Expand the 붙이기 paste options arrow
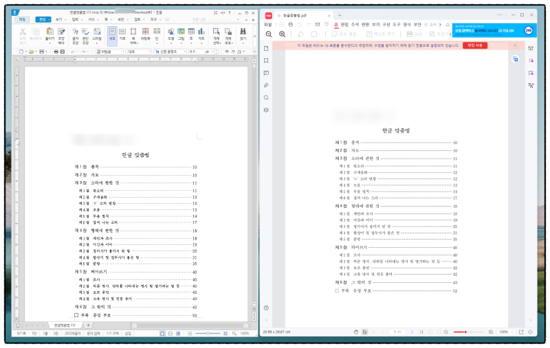 [x=49, y=43]
